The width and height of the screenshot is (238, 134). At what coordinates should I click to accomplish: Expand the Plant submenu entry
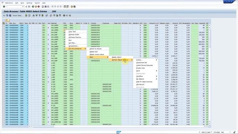coord(97,57)
